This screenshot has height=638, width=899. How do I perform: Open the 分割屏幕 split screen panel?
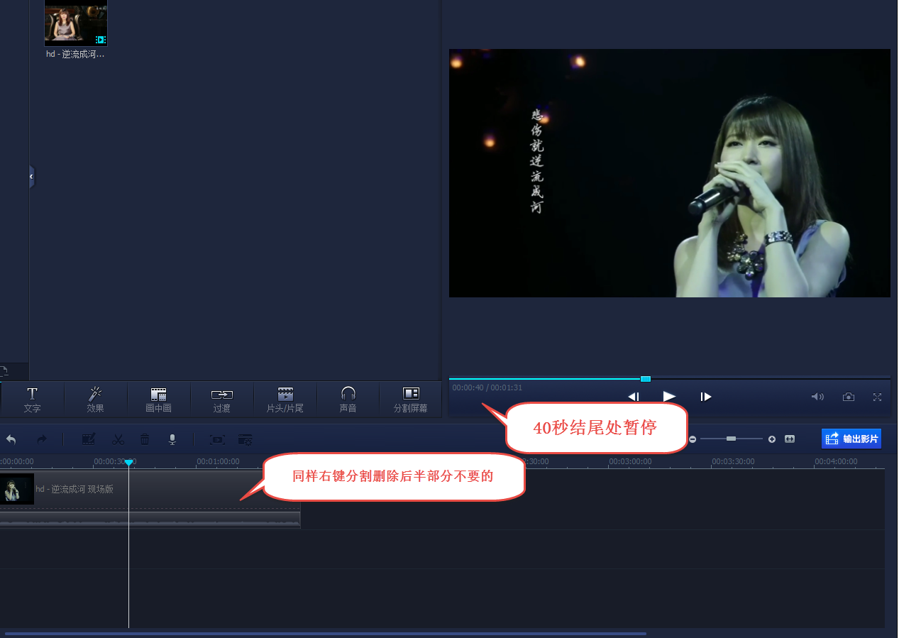[411, 400]
